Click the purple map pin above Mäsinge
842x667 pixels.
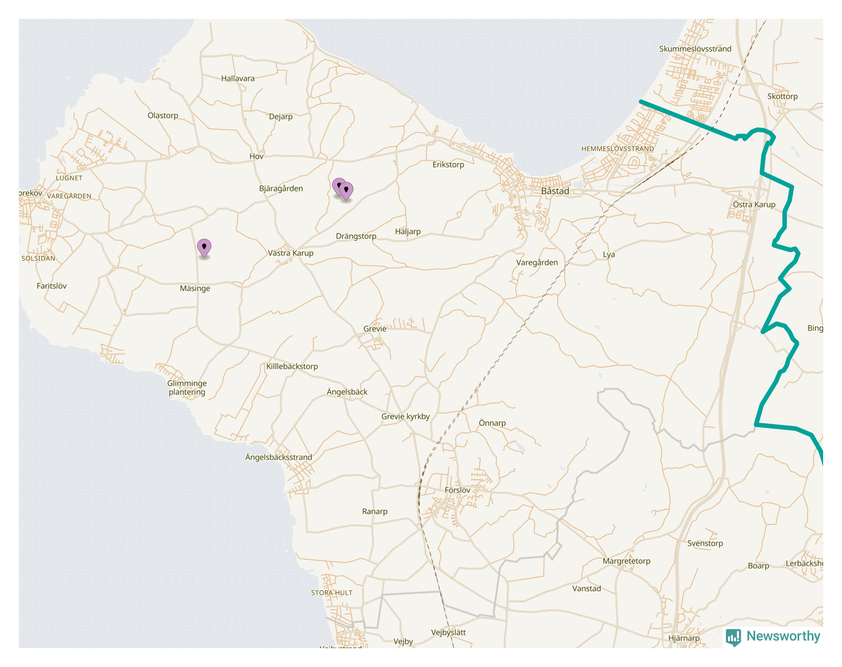tap(204, 248)
